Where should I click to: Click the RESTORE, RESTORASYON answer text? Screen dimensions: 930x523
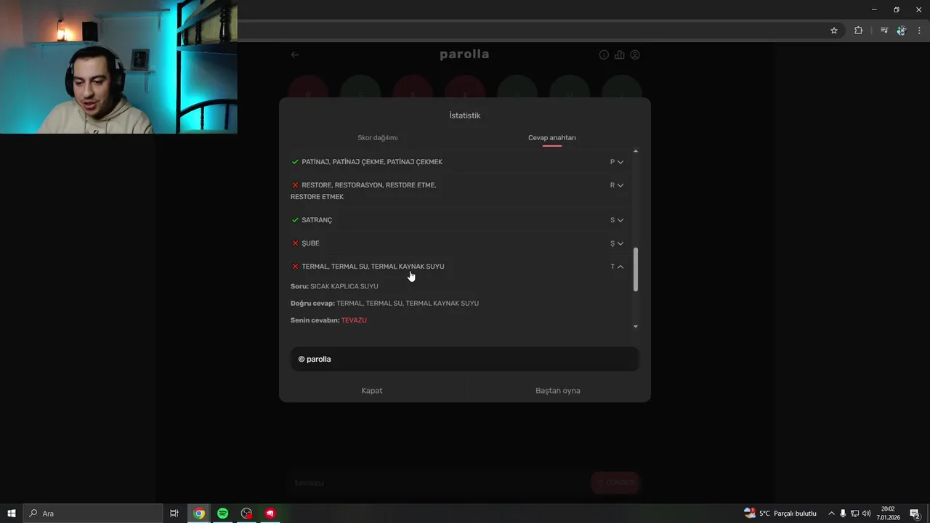click(x=363, y=191)
